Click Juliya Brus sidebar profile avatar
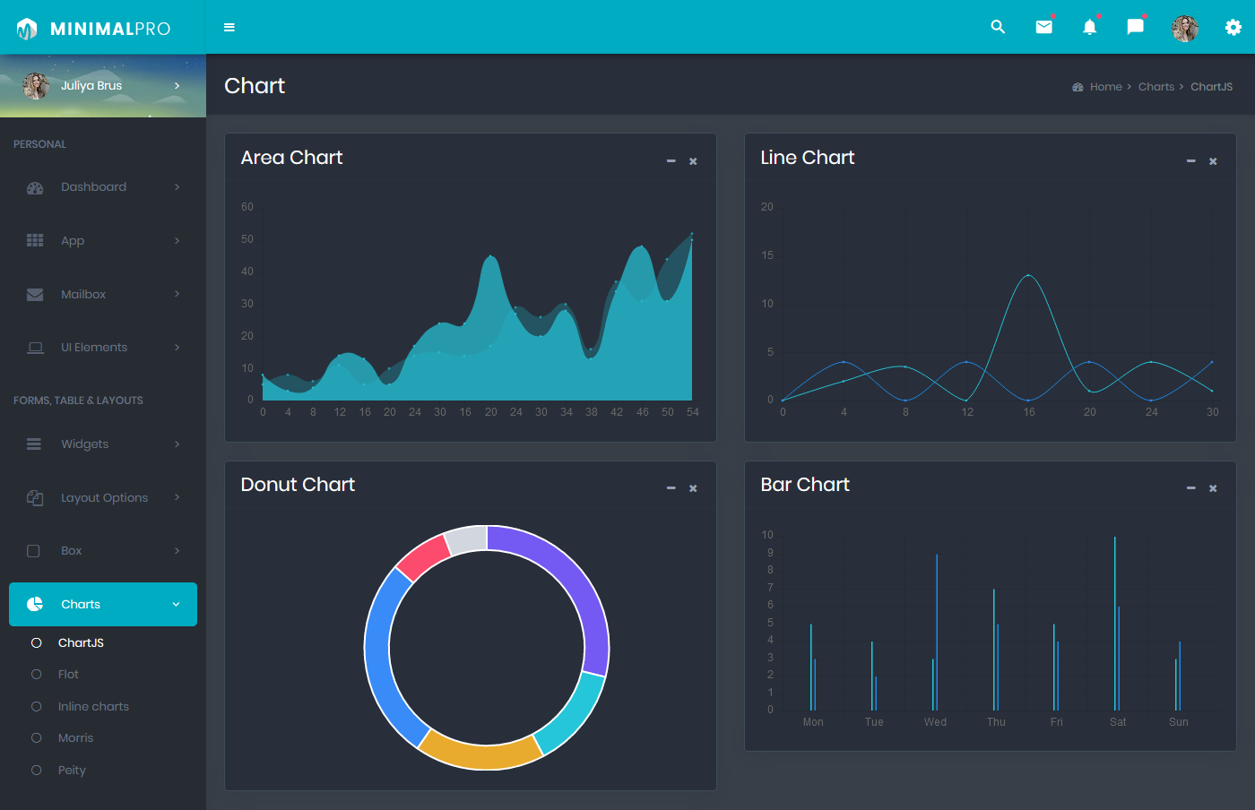The width and height of the screenshot is (1255, 810). 36,86
